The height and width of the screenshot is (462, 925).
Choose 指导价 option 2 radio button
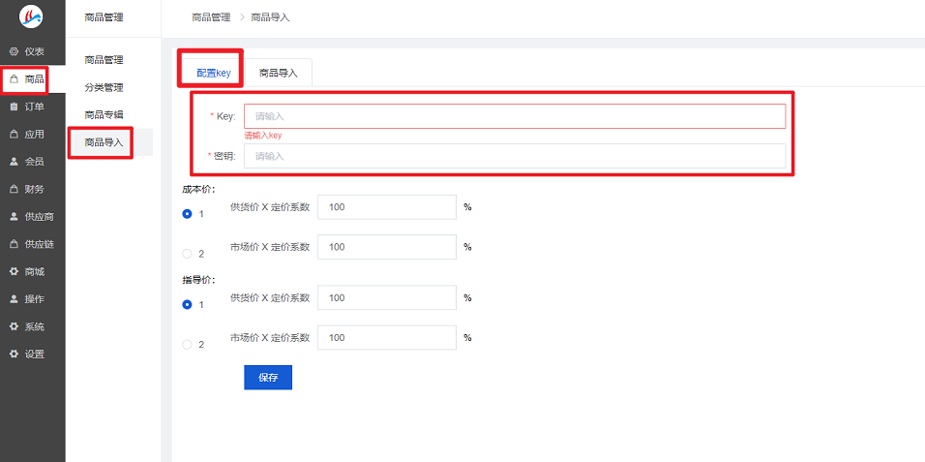188,344
